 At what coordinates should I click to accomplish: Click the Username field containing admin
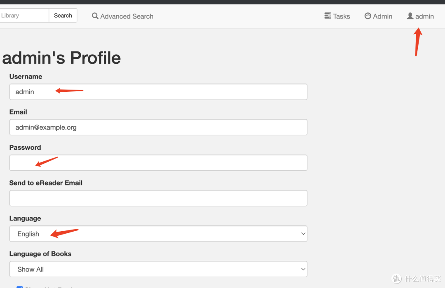click(158, 92)
